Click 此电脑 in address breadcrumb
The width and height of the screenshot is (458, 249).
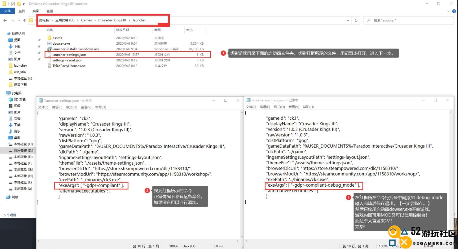44,20
